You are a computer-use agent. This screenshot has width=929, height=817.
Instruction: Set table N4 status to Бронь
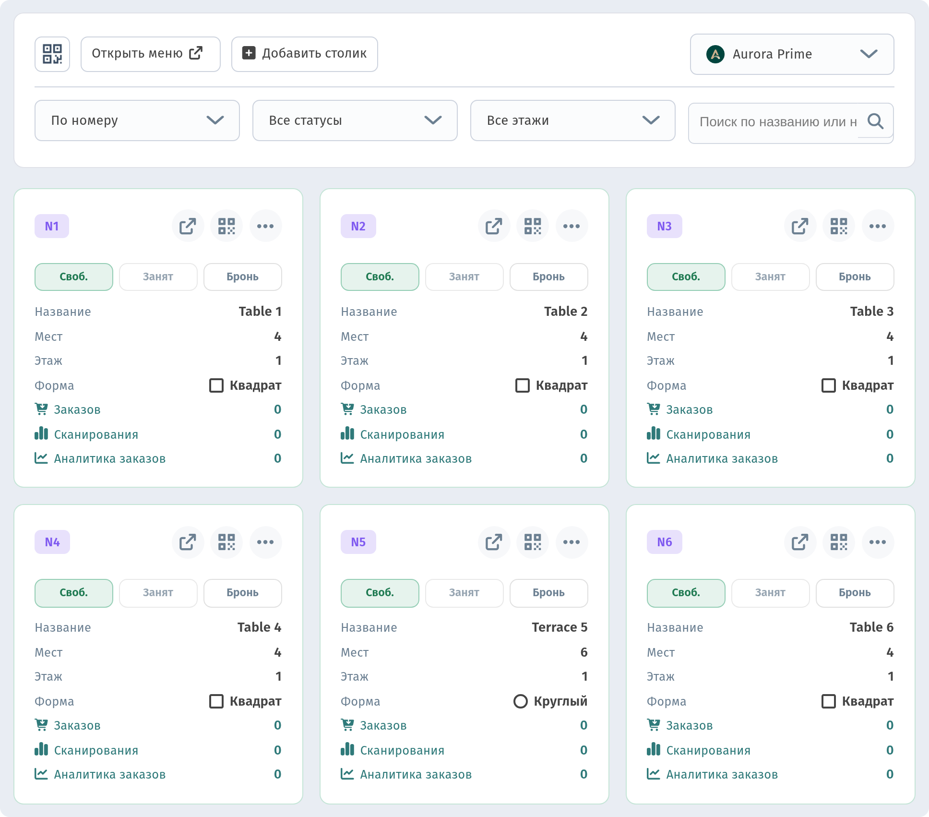click(243, 593)
